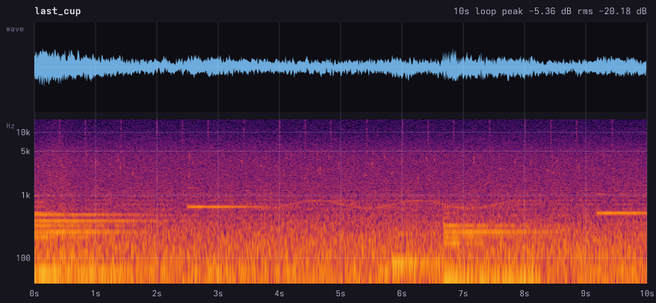Click the 0s time axis label
The image size is (656, 303).
pyautogui.click(x=34, y=293)
